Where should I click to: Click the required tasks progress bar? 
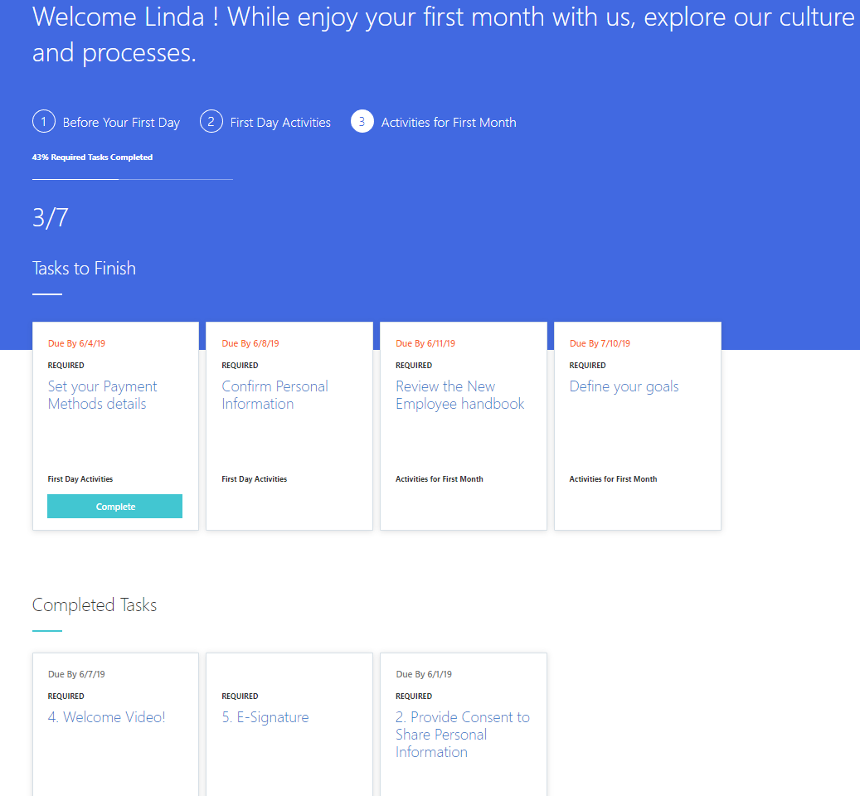pyautogui.click(x=133, y=179)
